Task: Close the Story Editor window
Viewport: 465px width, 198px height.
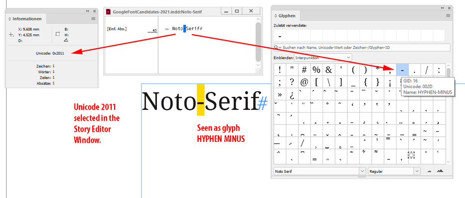Action: [251, 11]
